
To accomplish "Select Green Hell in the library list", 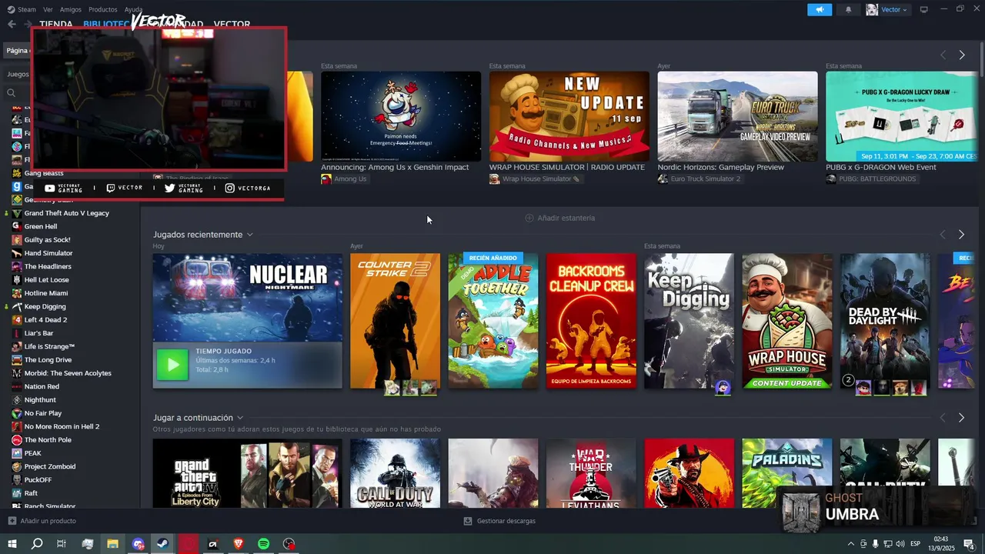I will pos(41,226).
